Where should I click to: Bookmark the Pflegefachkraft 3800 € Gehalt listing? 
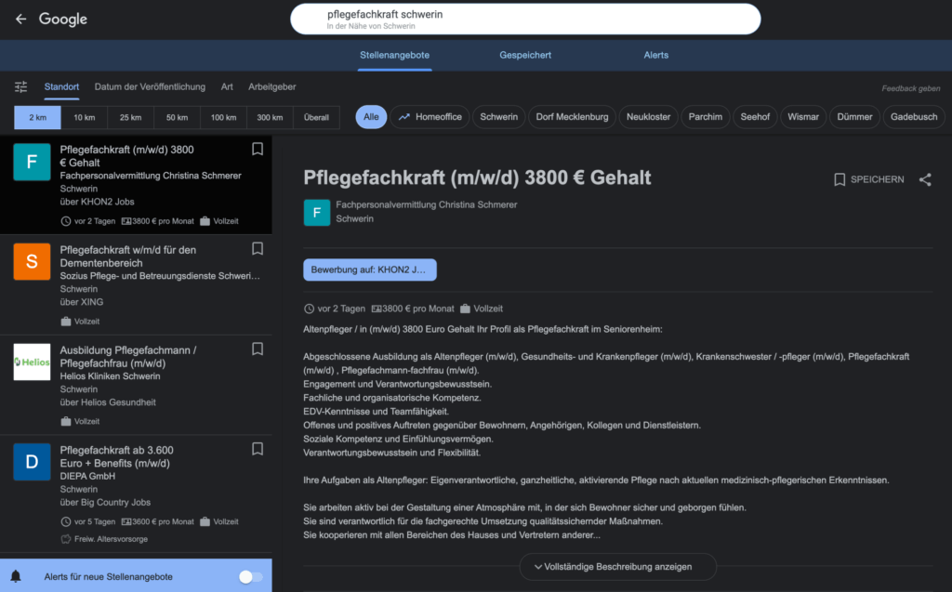click(258, 149)
